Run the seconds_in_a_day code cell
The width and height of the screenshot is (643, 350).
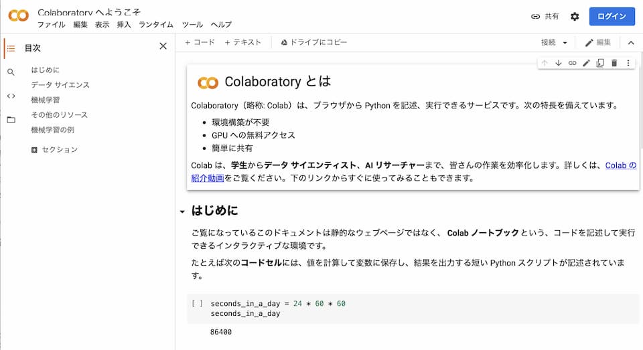[x=198, y=304]
